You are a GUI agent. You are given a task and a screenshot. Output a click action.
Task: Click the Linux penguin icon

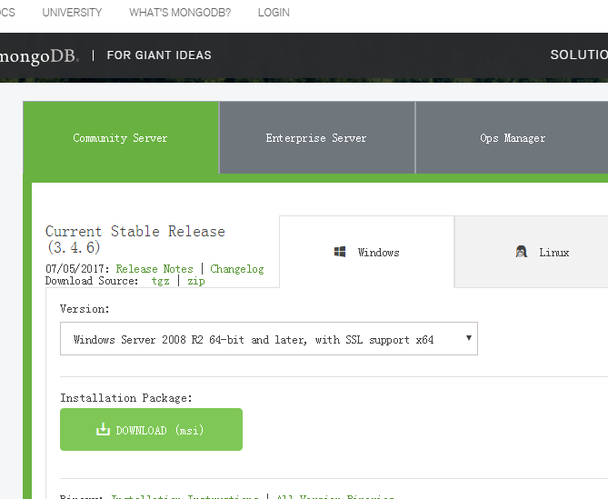click(x=521, y=252)
